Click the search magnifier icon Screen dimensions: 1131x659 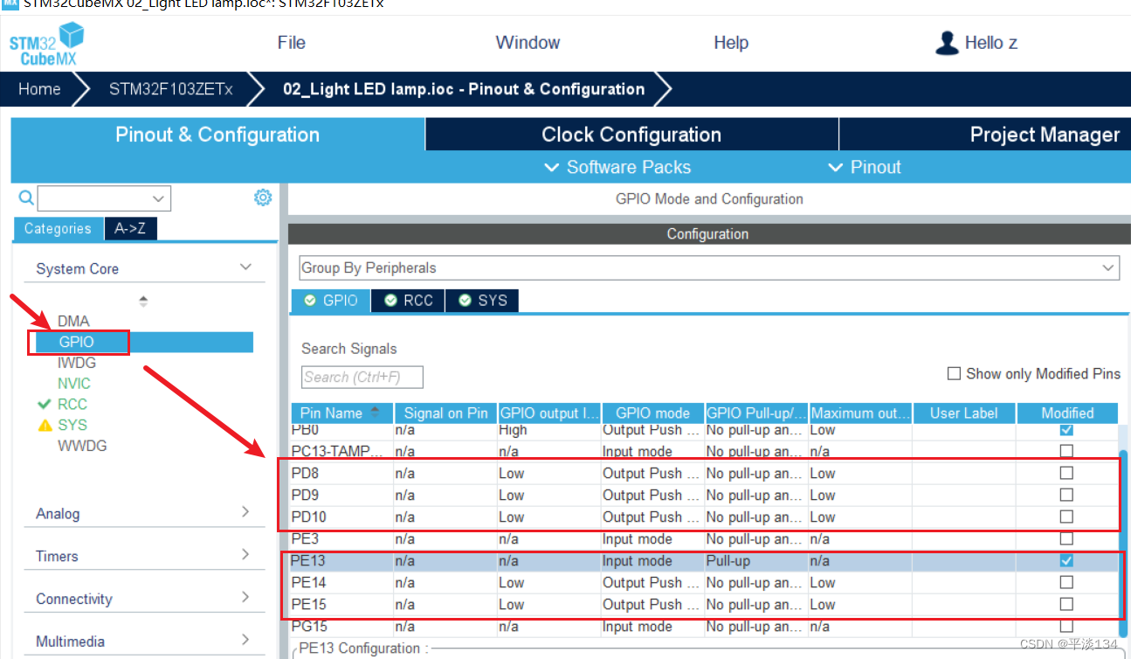(x=25, y=198)
